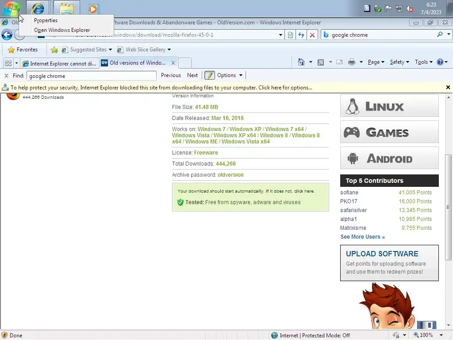
Task: Click the muted volume tray icon
Action: [410, 9]
